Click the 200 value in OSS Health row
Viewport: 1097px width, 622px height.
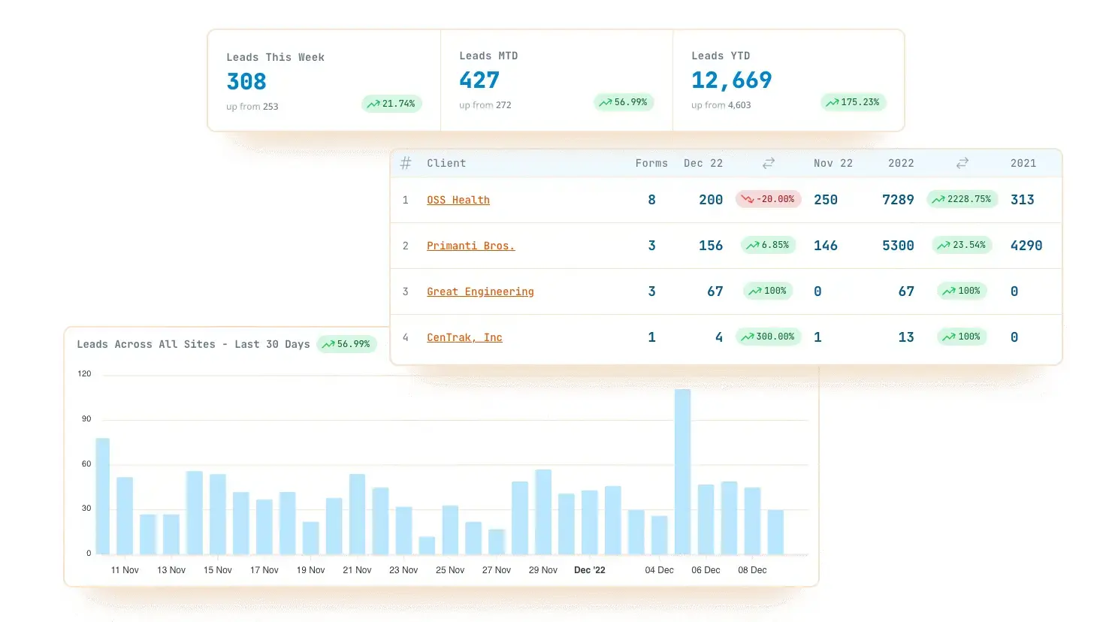(711, 200)
